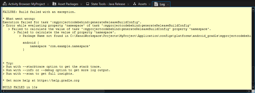Click 'Run with --stacktrace option' line
Image resolution: width=255 pixels, height=93 pixels.
[x=52, y=67]
